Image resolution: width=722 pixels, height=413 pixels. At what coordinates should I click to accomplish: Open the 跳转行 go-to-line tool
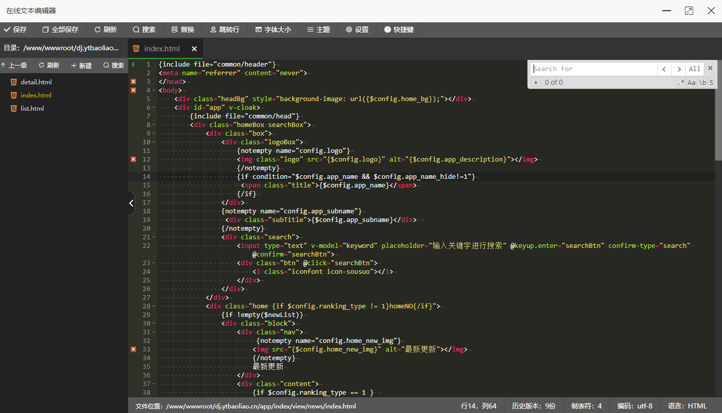(x=225, y=29)
